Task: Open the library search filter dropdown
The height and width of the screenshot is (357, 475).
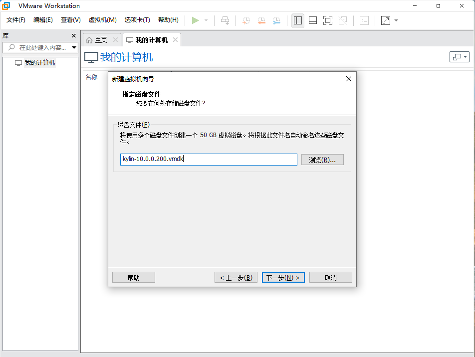Action: pos(74,47)
